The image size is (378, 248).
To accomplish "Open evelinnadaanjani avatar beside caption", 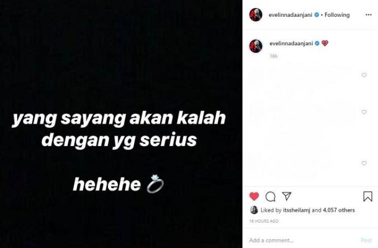I will point(256,46).
